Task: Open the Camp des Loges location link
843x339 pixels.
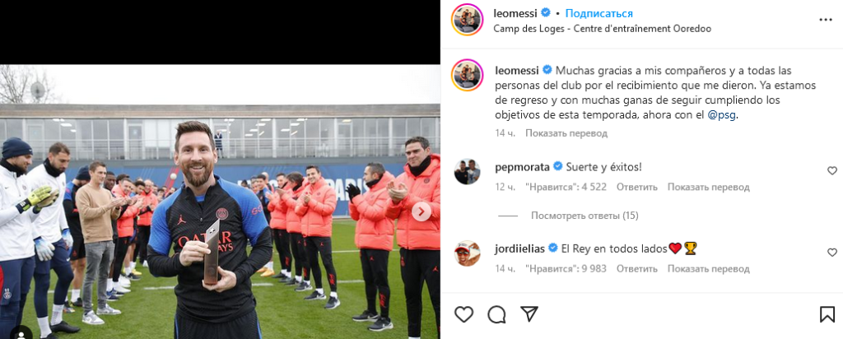Action: tap(602, 29)
